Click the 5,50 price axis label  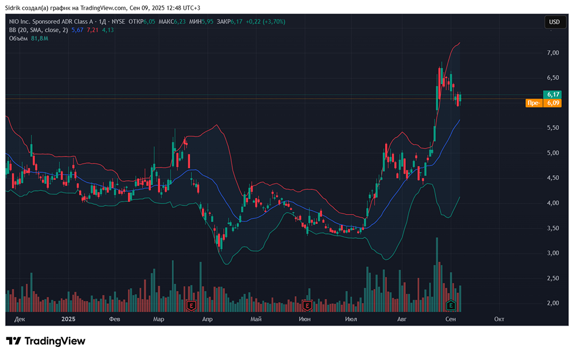point(553,128)
